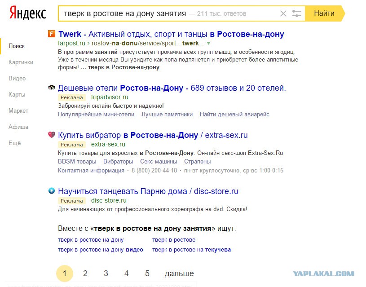Open Найти дешевый авиарейс sitelink
The image size is (366, 287).
[x=234, y=115]
